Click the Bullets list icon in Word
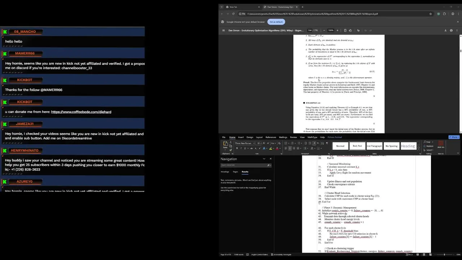Screen dimensions: 462x260 click(286, 143)
